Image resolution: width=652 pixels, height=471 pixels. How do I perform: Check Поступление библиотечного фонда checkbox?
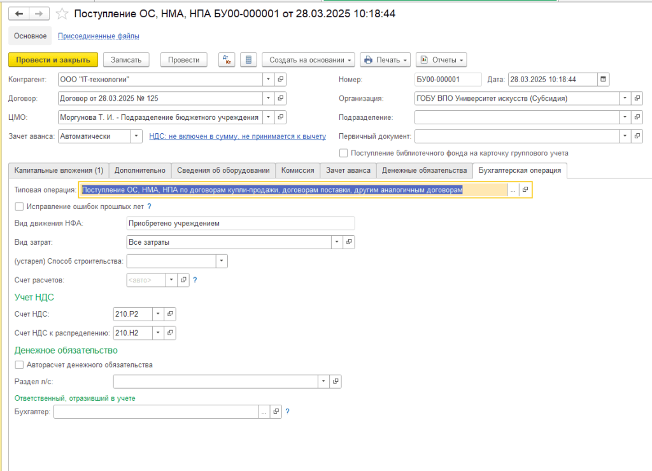344,153
